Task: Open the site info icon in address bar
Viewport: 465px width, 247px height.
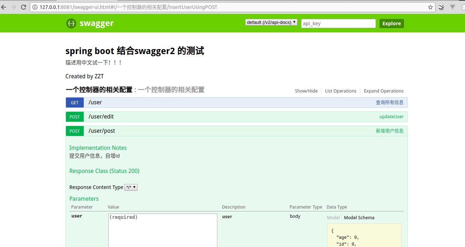Action: click(x=35, y=7)
